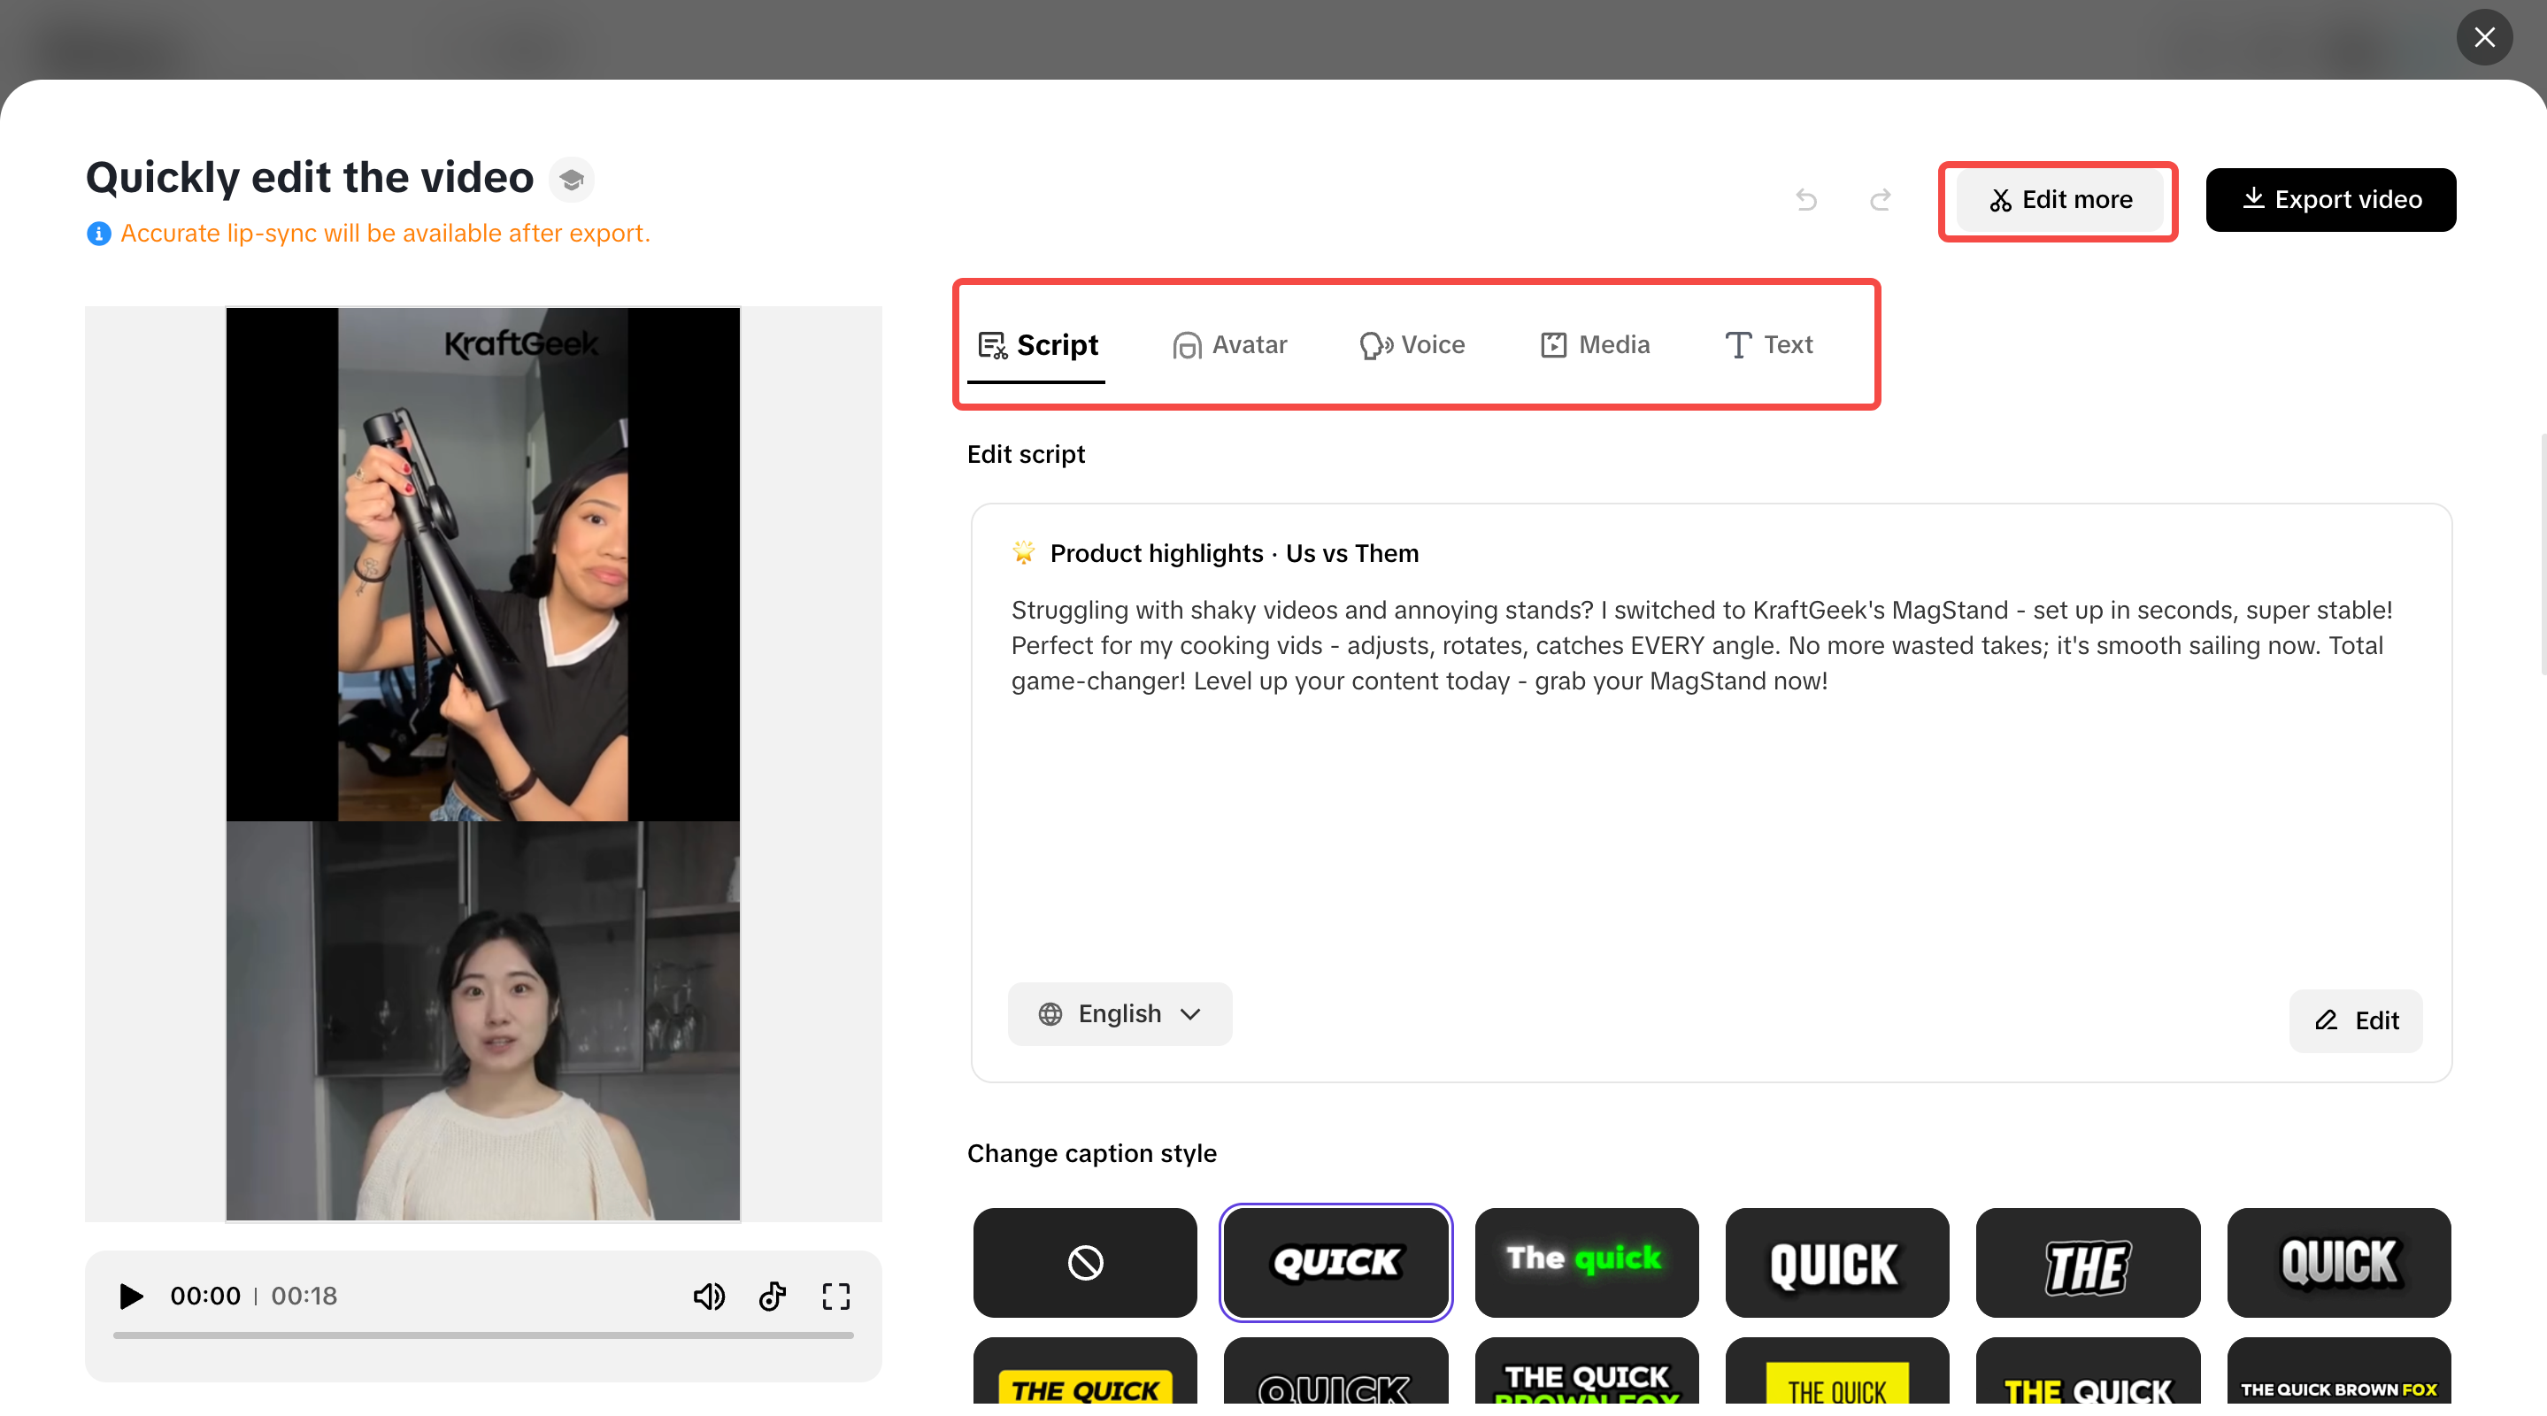Click the Edit more button

tap(2058, 200)
